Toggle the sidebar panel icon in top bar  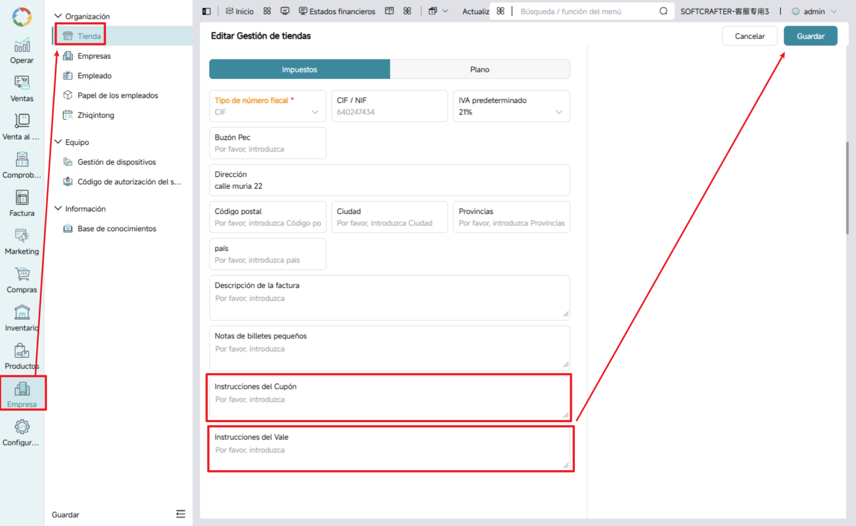(206, 11)
